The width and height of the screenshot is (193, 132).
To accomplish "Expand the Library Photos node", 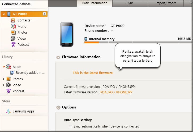I will click(x=3, y=79).
